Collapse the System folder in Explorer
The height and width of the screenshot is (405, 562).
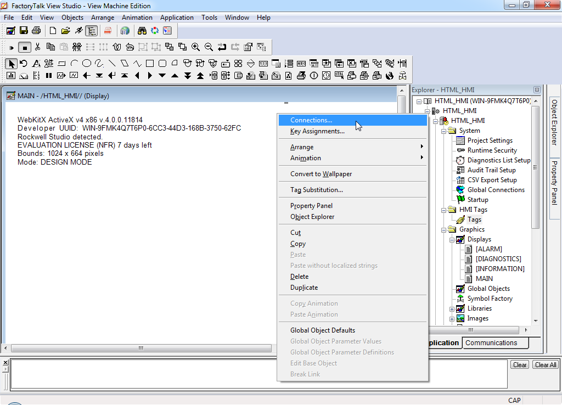443,131
